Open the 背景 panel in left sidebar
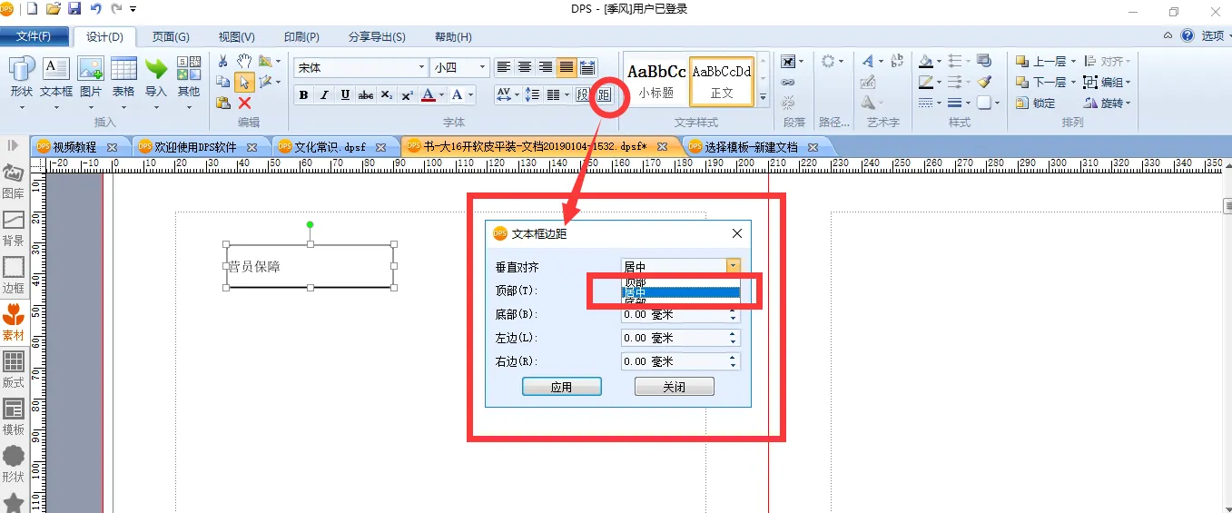1232x513 pixels. pos(14,228)
